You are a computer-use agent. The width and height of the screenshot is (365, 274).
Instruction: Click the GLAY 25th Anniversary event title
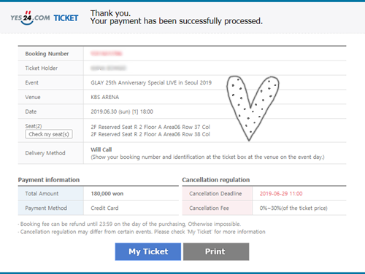tap(151, 82)
